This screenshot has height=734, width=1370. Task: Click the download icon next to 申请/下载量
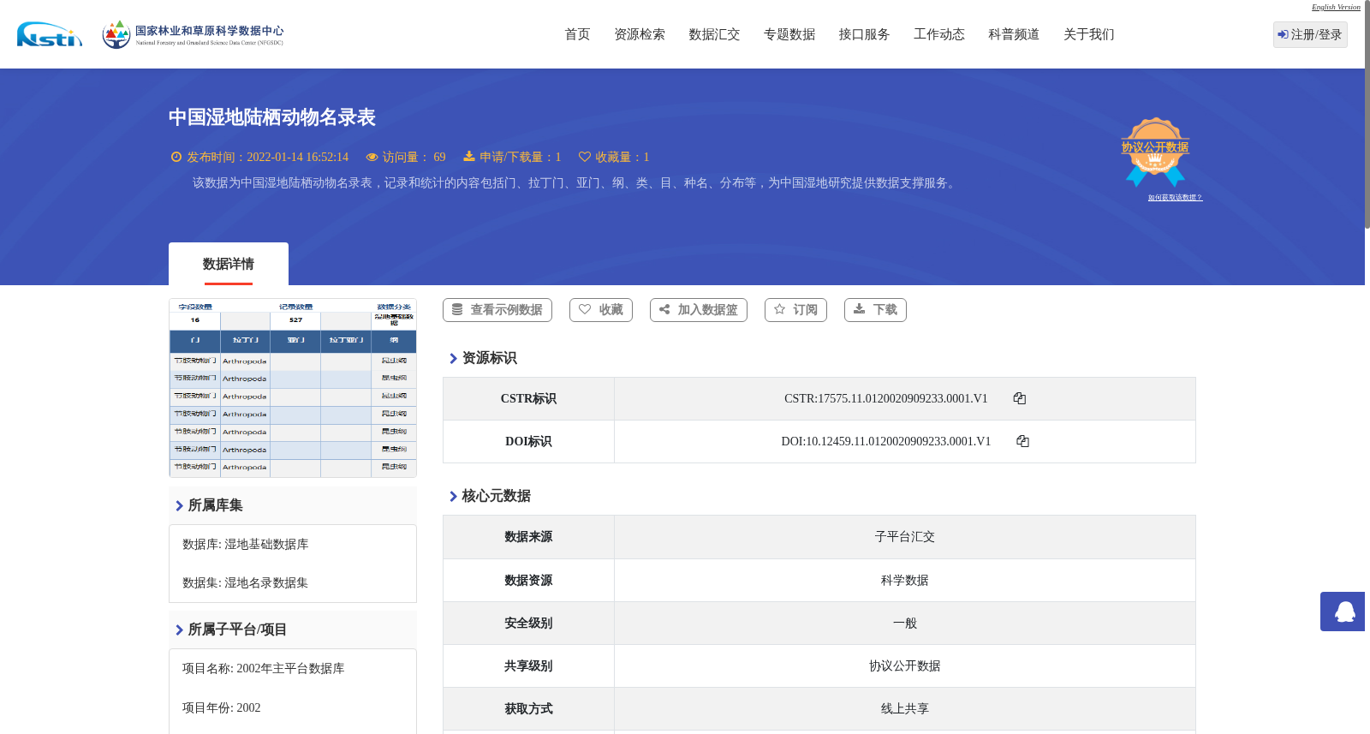(x=469, y=157)
